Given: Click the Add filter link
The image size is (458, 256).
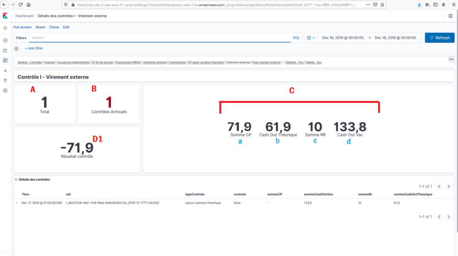Looking at the screenshot, I should click(x=34, y=48).
